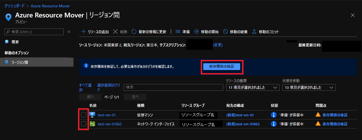Open the test-vm-01963 resource link
Viewport: 362px width, 140px height.
(110, 124)
